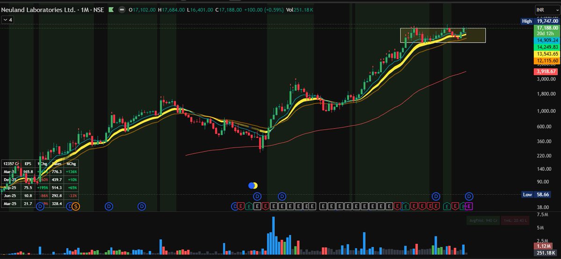561x259 pixels.
Task: Click the orange 12,115.60 moving average label
Action: 547,61
